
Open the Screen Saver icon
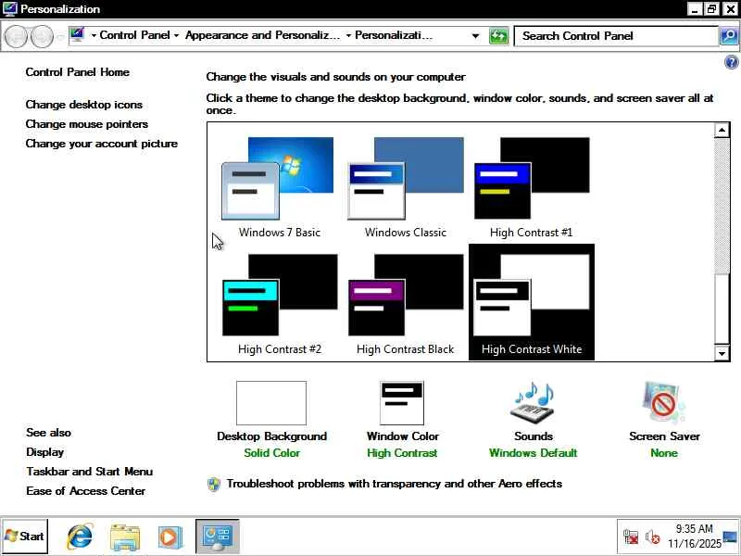[663, 403]
